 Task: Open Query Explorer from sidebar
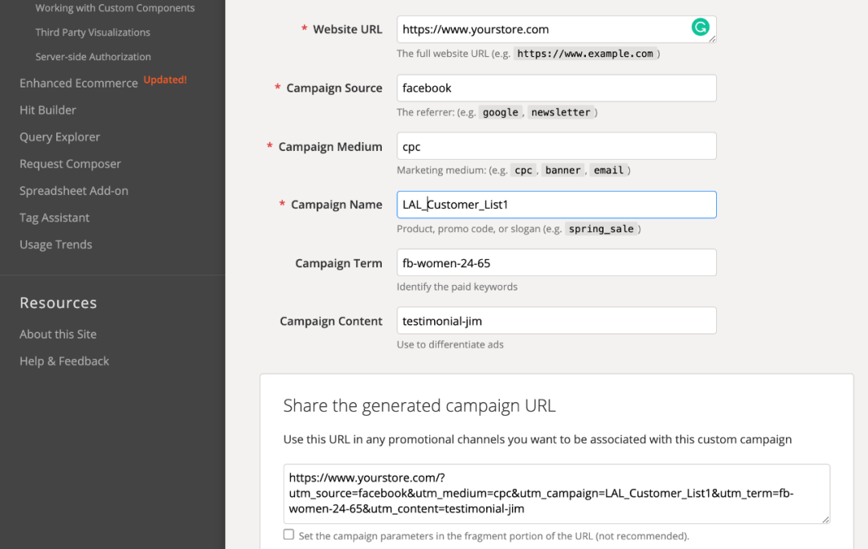tap(59, 137)
